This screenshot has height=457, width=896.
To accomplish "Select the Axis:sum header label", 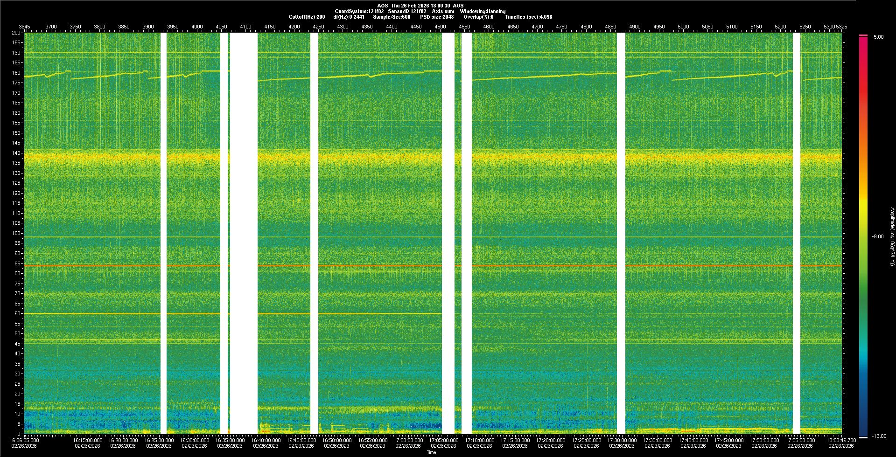I will pos(443,11).
